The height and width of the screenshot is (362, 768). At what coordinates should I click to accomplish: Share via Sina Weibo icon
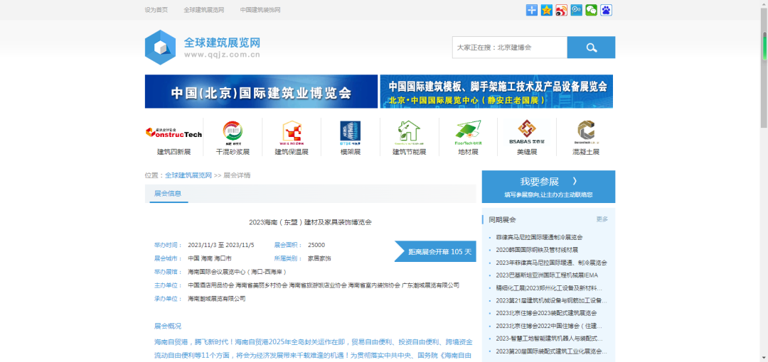[x=561, y=10]
